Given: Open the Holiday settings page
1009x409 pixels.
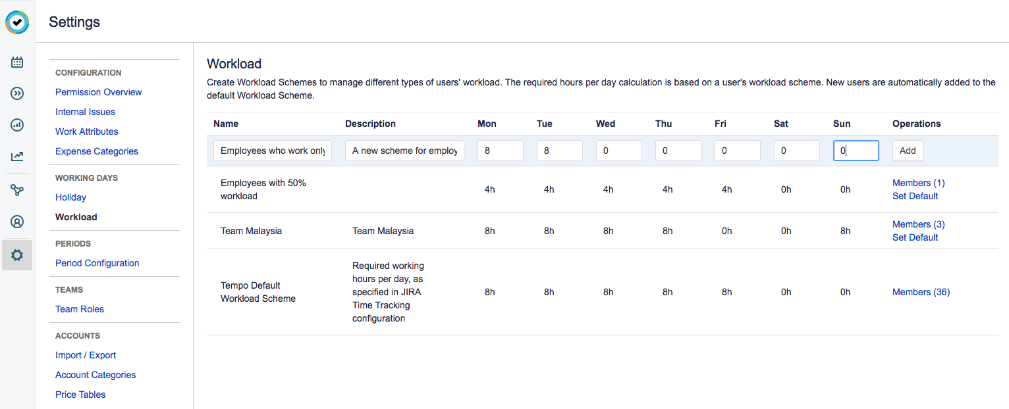Looking at the screenshot, I should [x=70, y=197].
